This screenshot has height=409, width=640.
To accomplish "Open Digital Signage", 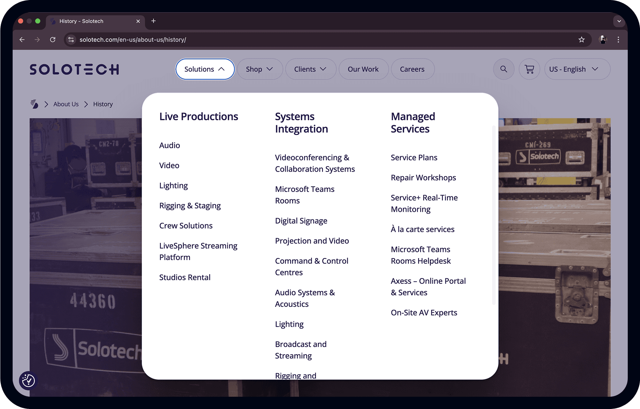I will 301,221.
